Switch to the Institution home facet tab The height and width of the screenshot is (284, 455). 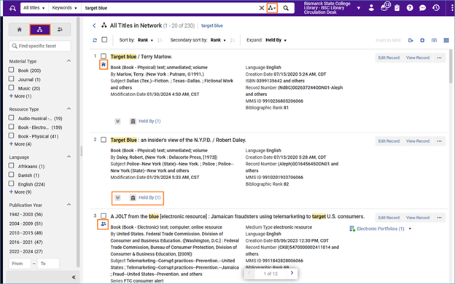pos(20,30)
